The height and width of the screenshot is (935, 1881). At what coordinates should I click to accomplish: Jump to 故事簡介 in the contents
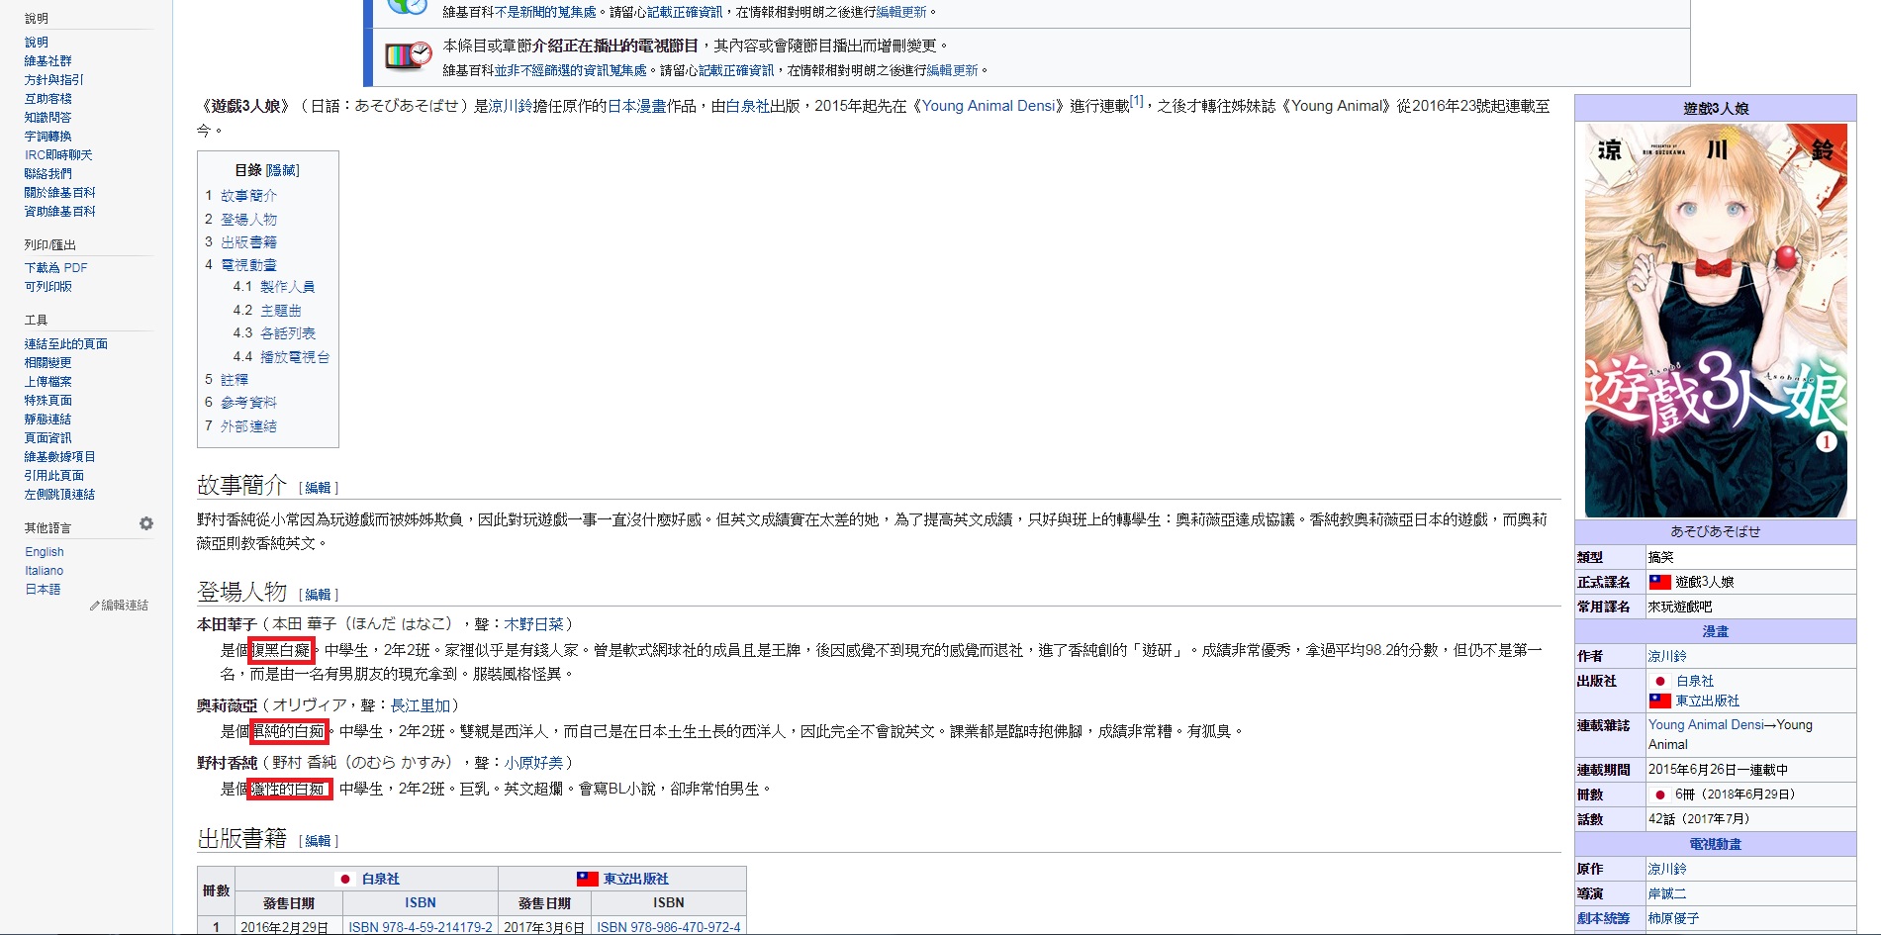[x=248, y=196]
